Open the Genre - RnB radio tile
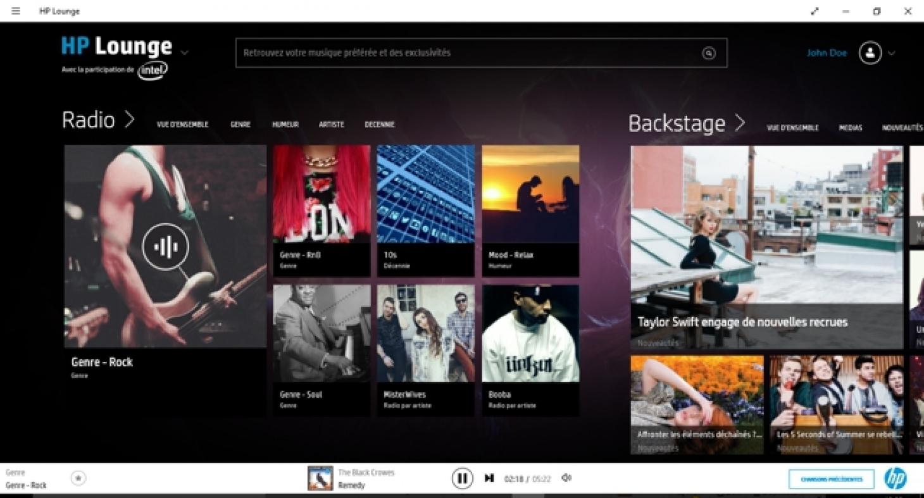Viewport: 924px width, 498px height. point(322,211)
